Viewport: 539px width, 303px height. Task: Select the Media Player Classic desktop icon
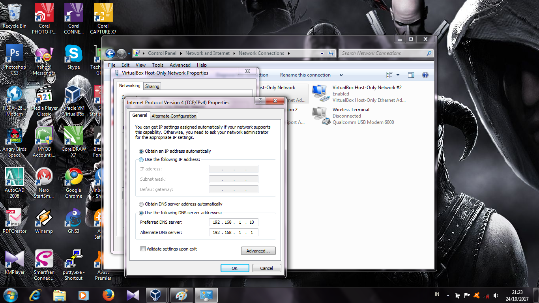44,101
